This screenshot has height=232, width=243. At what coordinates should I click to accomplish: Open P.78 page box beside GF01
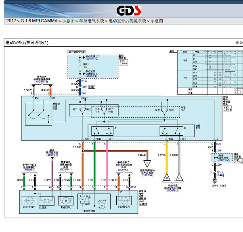222,185
